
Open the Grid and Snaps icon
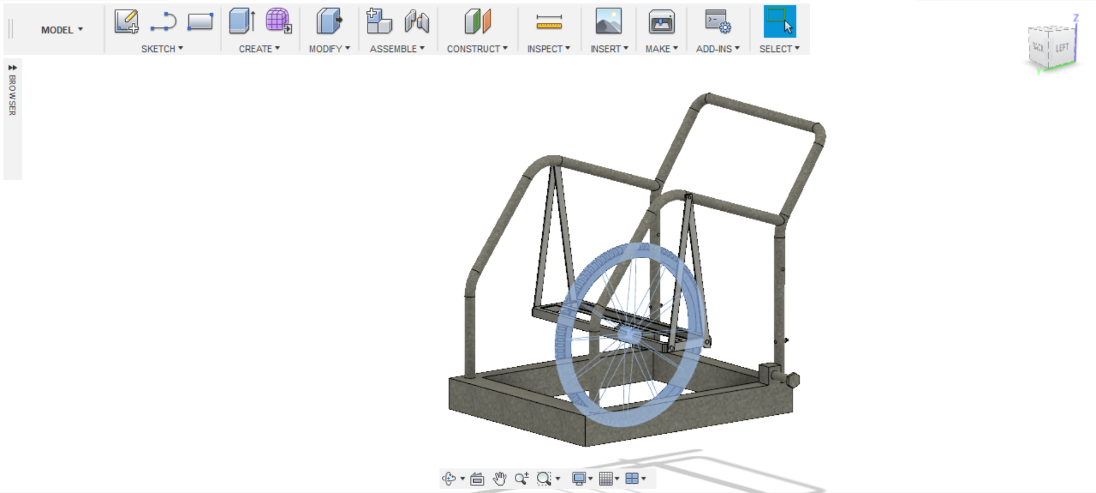pyautogui.click(x=606, y=479)
